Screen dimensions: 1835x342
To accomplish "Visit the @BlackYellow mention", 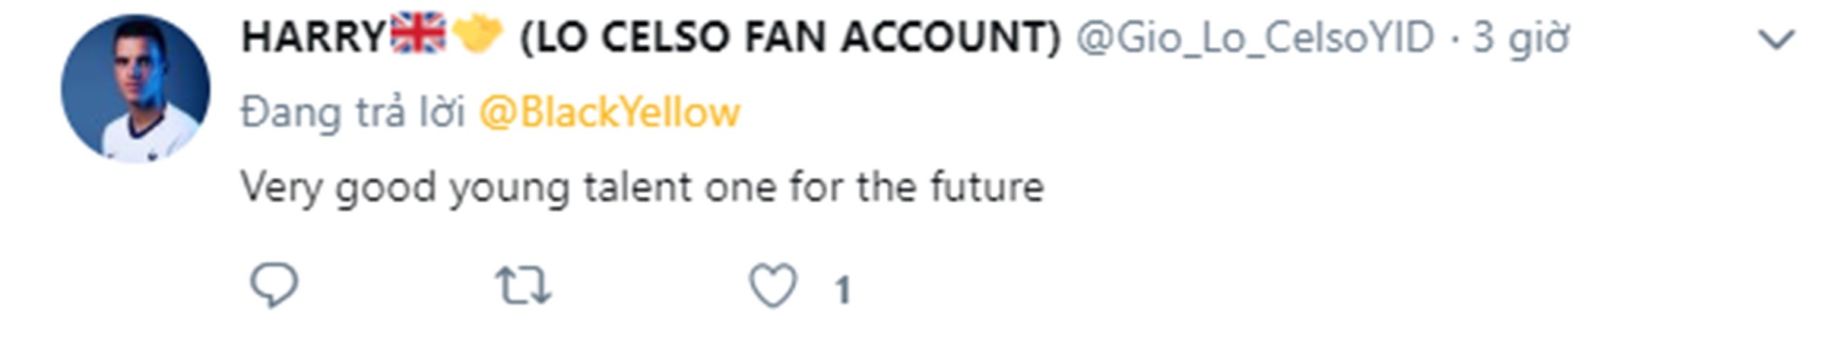I will [610, 112].
